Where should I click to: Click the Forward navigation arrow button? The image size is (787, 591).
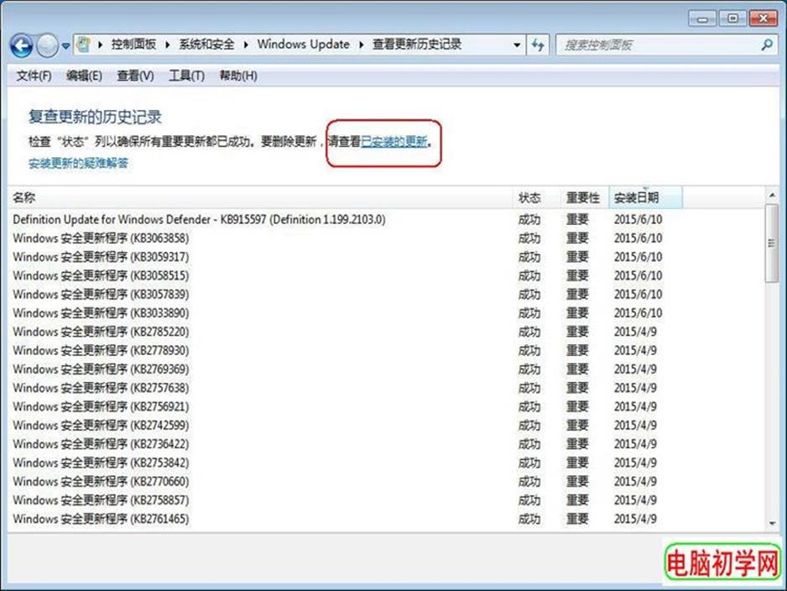click(47, 45)
